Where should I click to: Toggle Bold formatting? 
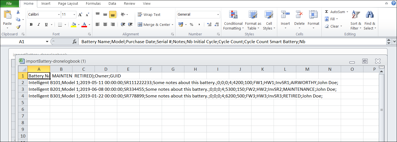coord(31,25)
